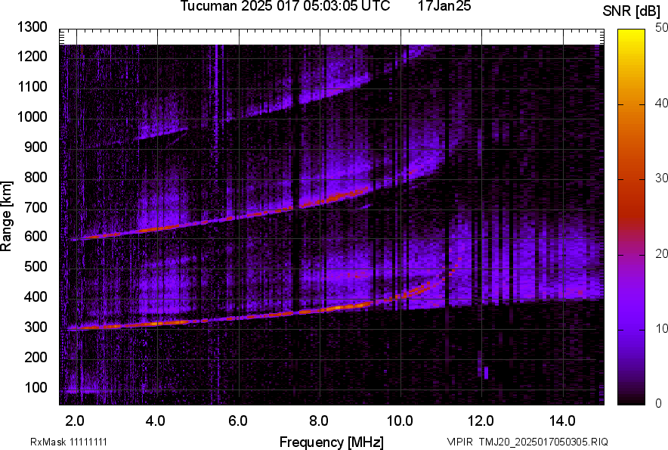Image resolution: width=668 pixels, height=450 pixels.
Task: Click the yellow top of the SNR colorbar
Action: click(x=632, y=34)
